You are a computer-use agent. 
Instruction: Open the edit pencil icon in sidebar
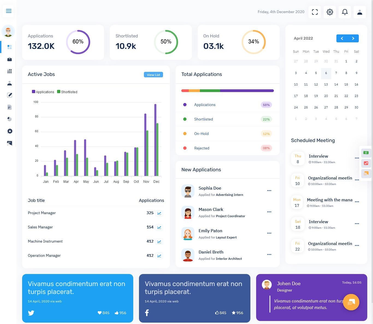coord(10,95)
